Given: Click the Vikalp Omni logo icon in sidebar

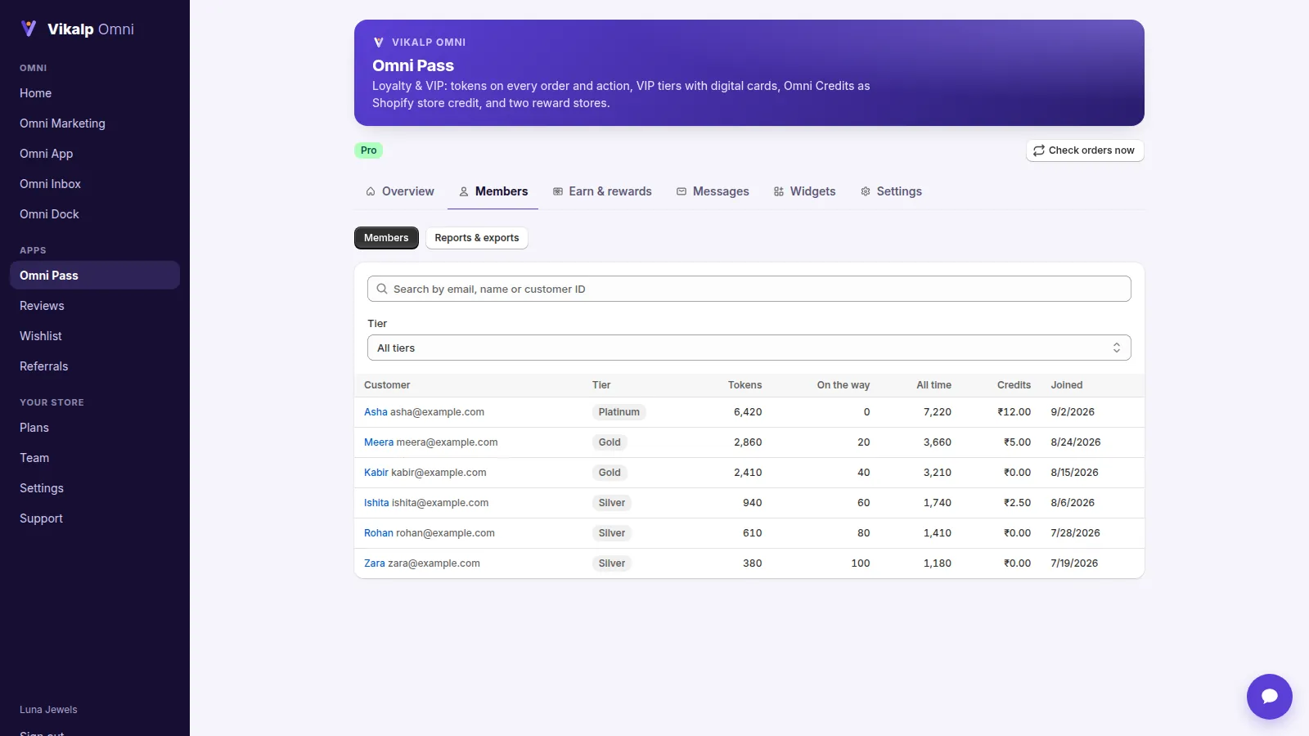Looking at the screenshot, I should point(29,29).
